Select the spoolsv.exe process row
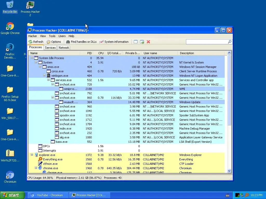Viewport: 266px width, 199px height. [x=127, y=115]
